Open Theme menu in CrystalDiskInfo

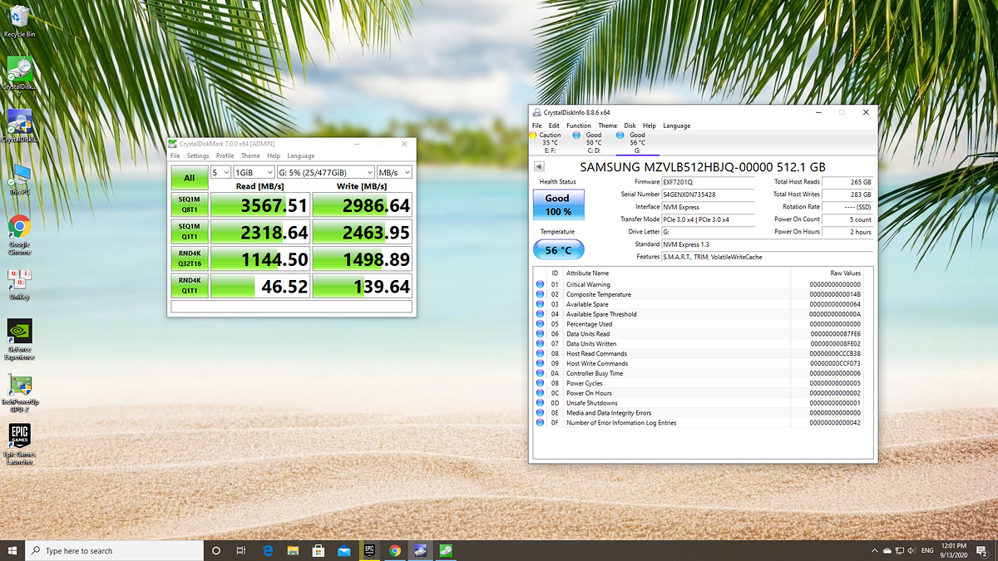coord(608,125)
